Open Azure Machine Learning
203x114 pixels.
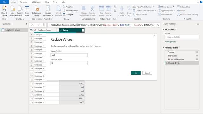[x=187, y=15]
